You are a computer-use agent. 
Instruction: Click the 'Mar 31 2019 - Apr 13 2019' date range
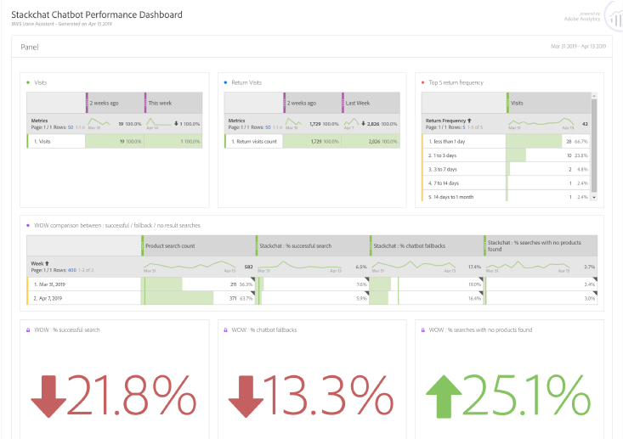[x=578, y=47]
